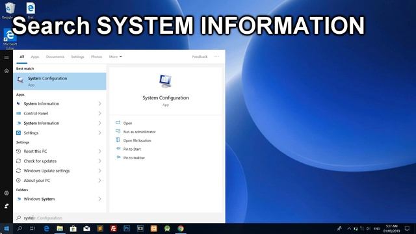Open the volume control in system tray
The width and height of the screenshot is (416, 234).
369,228
